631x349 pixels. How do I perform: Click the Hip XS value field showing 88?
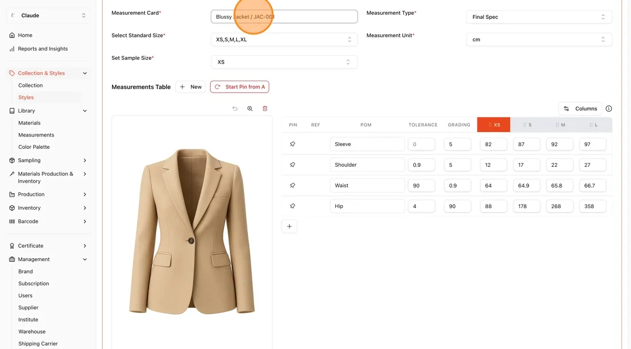494,206
